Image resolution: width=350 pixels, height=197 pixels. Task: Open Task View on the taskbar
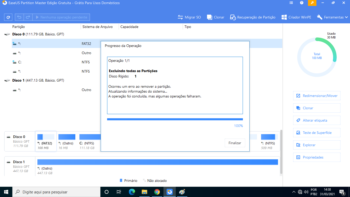tap(119, 192)
